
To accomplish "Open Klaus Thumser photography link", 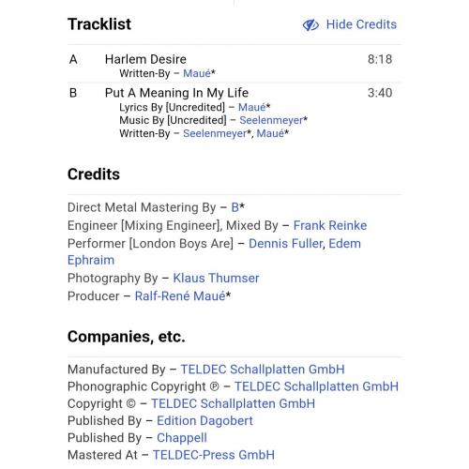I will point(216,278).
